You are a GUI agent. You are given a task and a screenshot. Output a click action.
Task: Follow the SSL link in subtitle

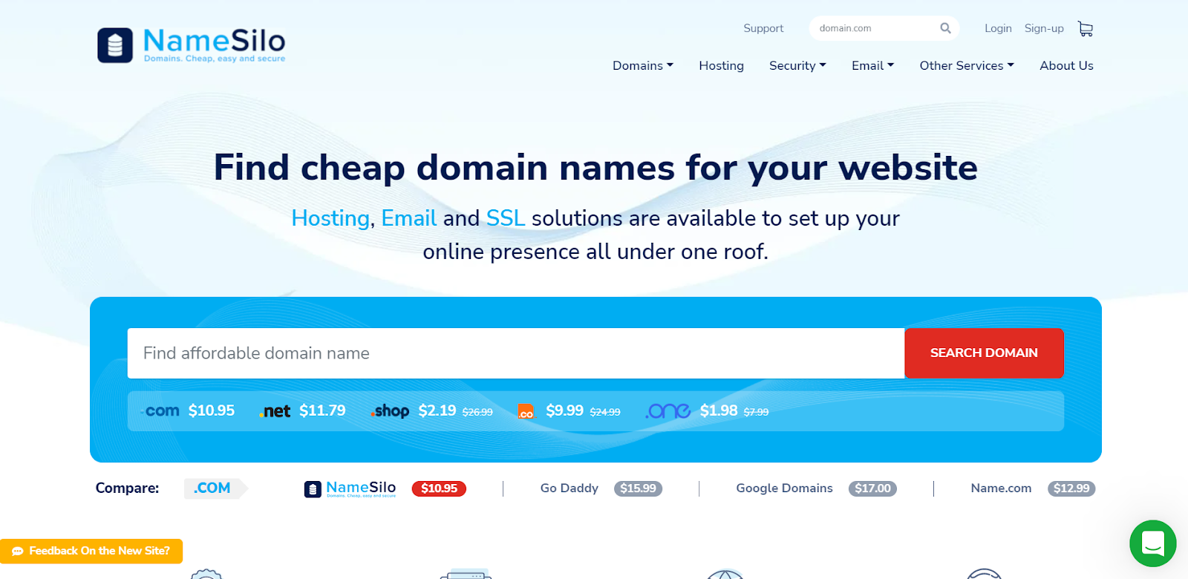506,218
